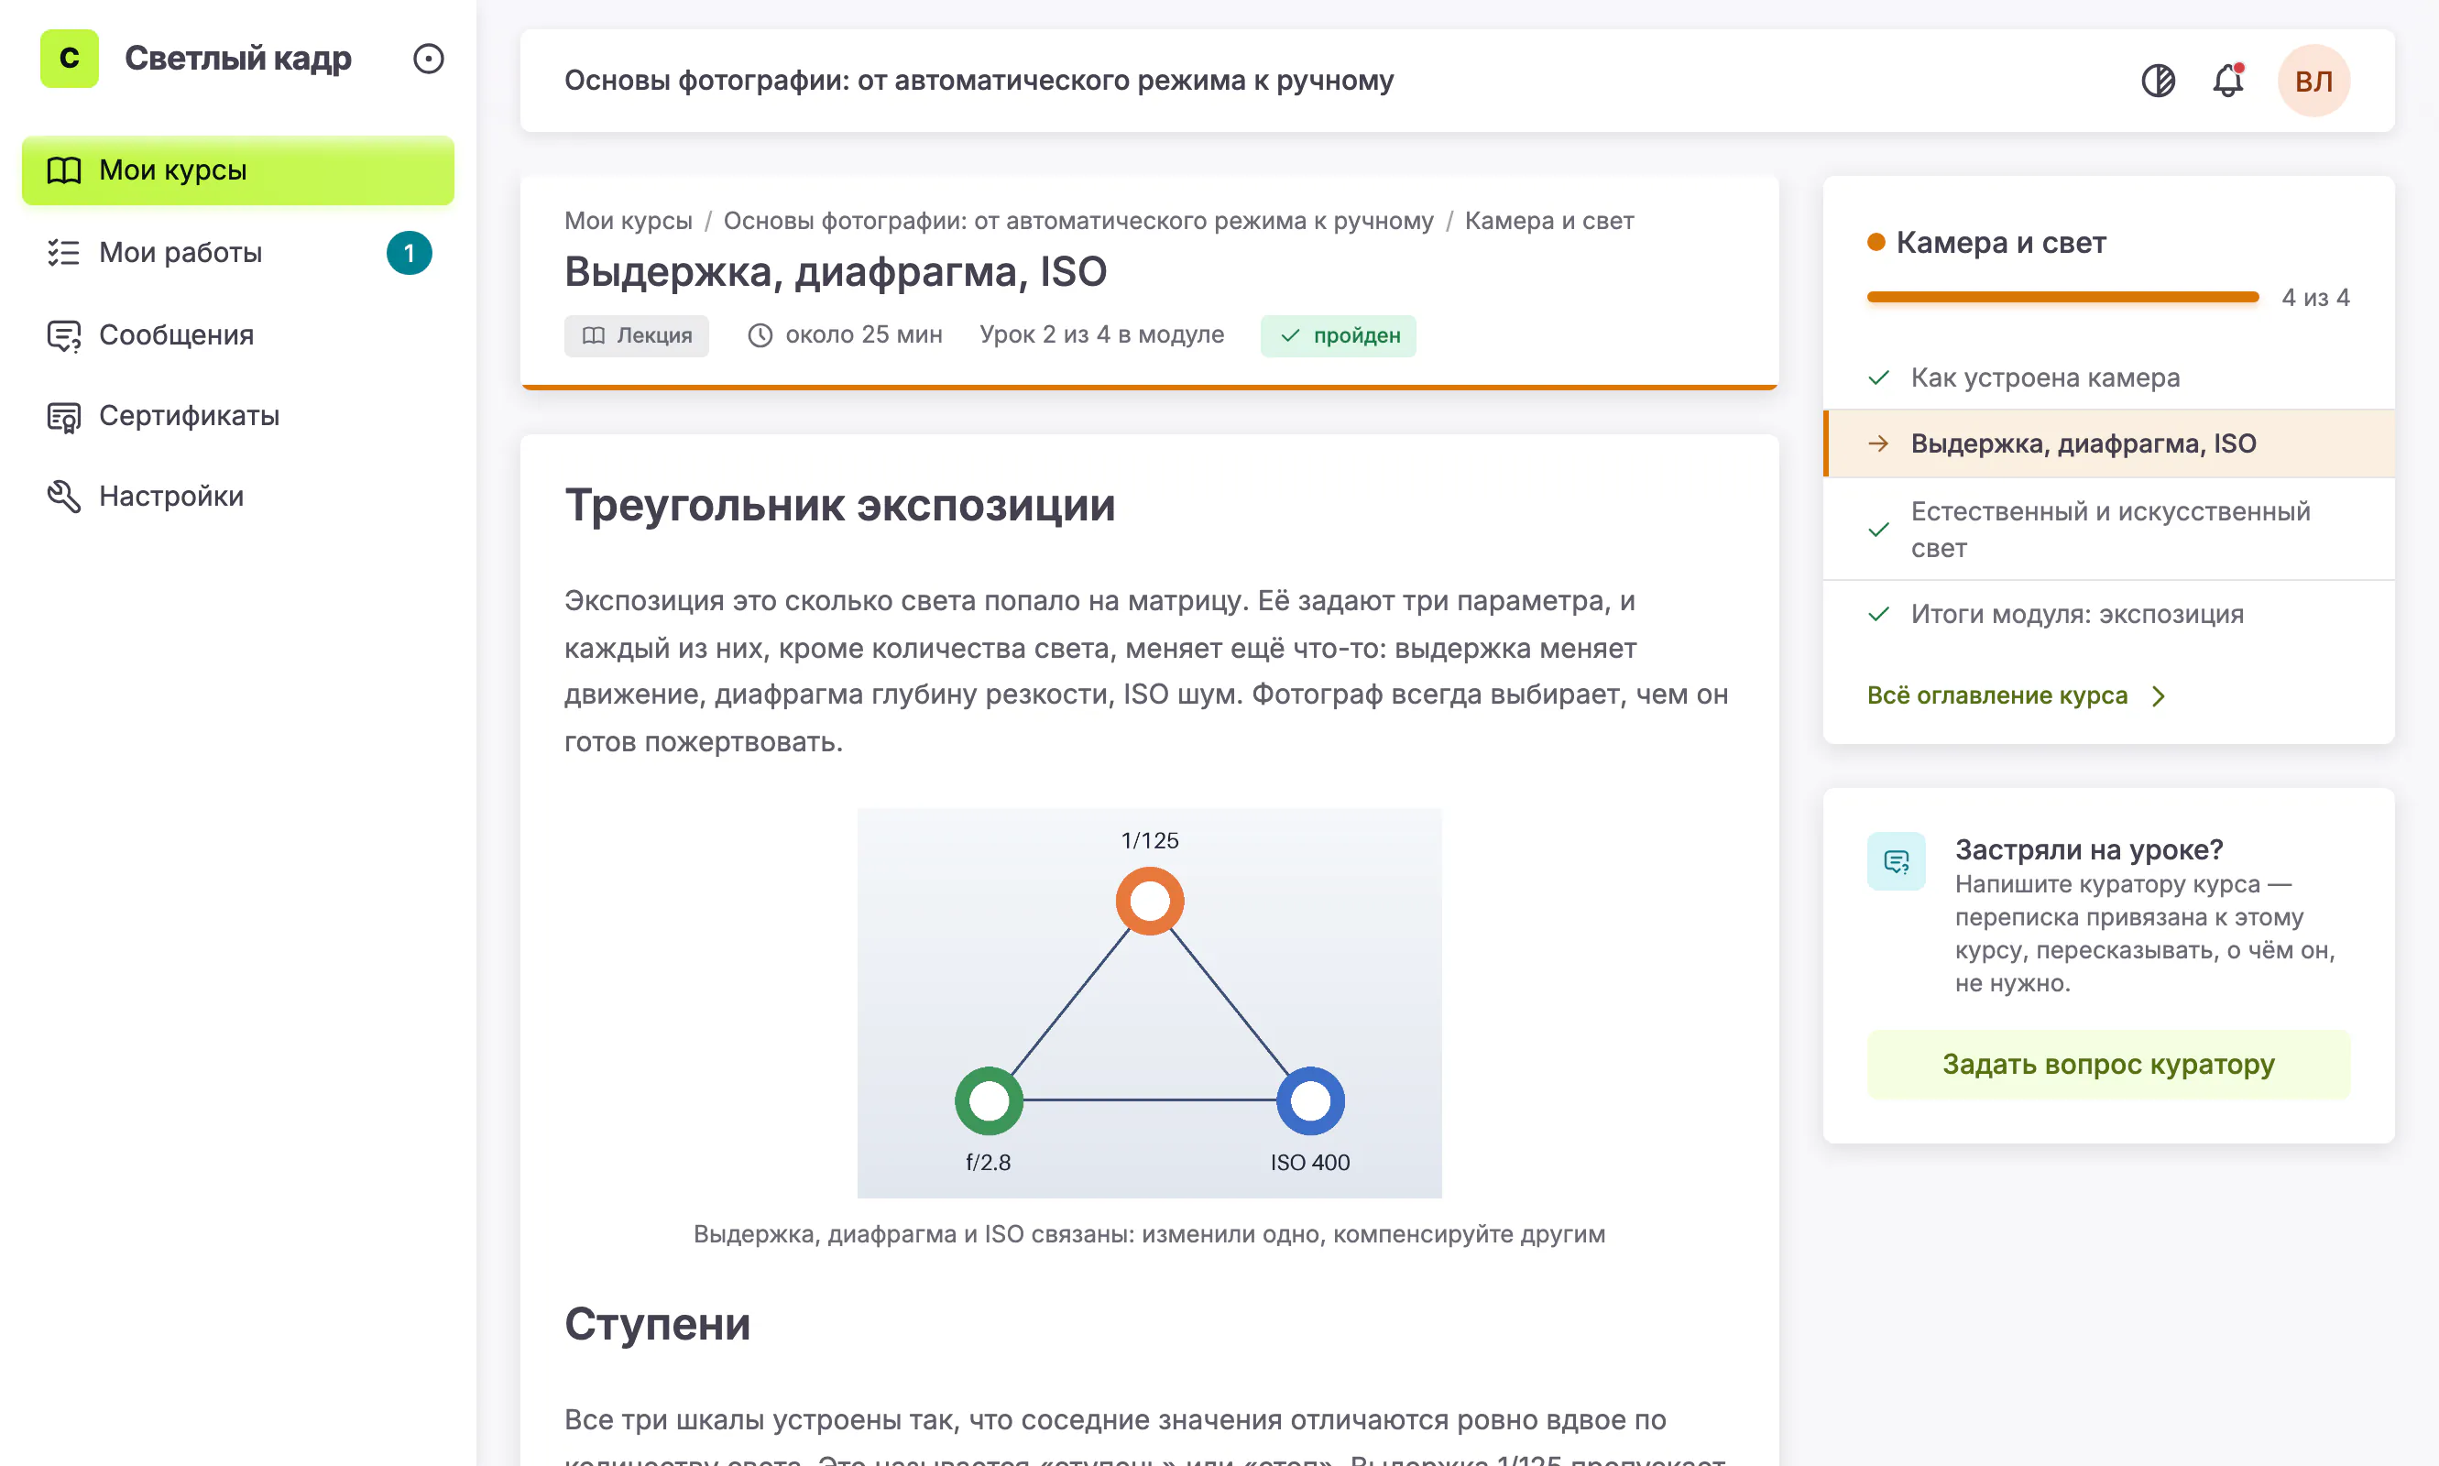Click the exposure triangle diagram image

click(x=1149, y=1002)
